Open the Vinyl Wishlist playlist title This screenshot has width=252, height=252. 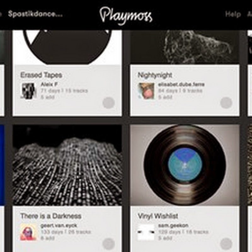158,216
